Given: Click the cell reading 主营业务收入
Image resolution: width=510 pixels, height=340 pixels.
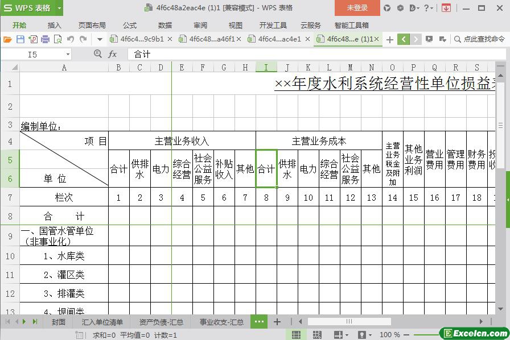Looking at the screenshot, I should (x=182, y=141).
